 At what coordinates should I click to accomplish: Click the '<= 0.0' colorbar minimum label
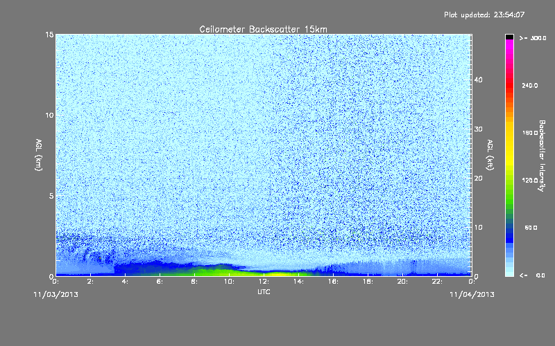click(532, 275)
